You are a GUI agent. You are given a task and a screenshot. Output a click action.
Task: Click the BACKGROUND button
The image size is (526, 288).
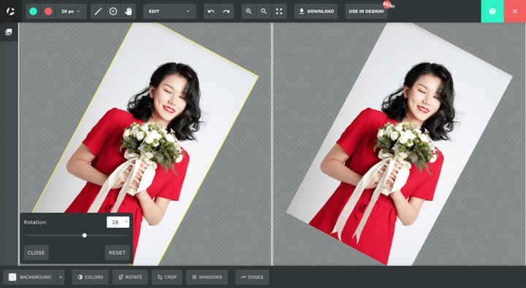(x=30, y=277)
